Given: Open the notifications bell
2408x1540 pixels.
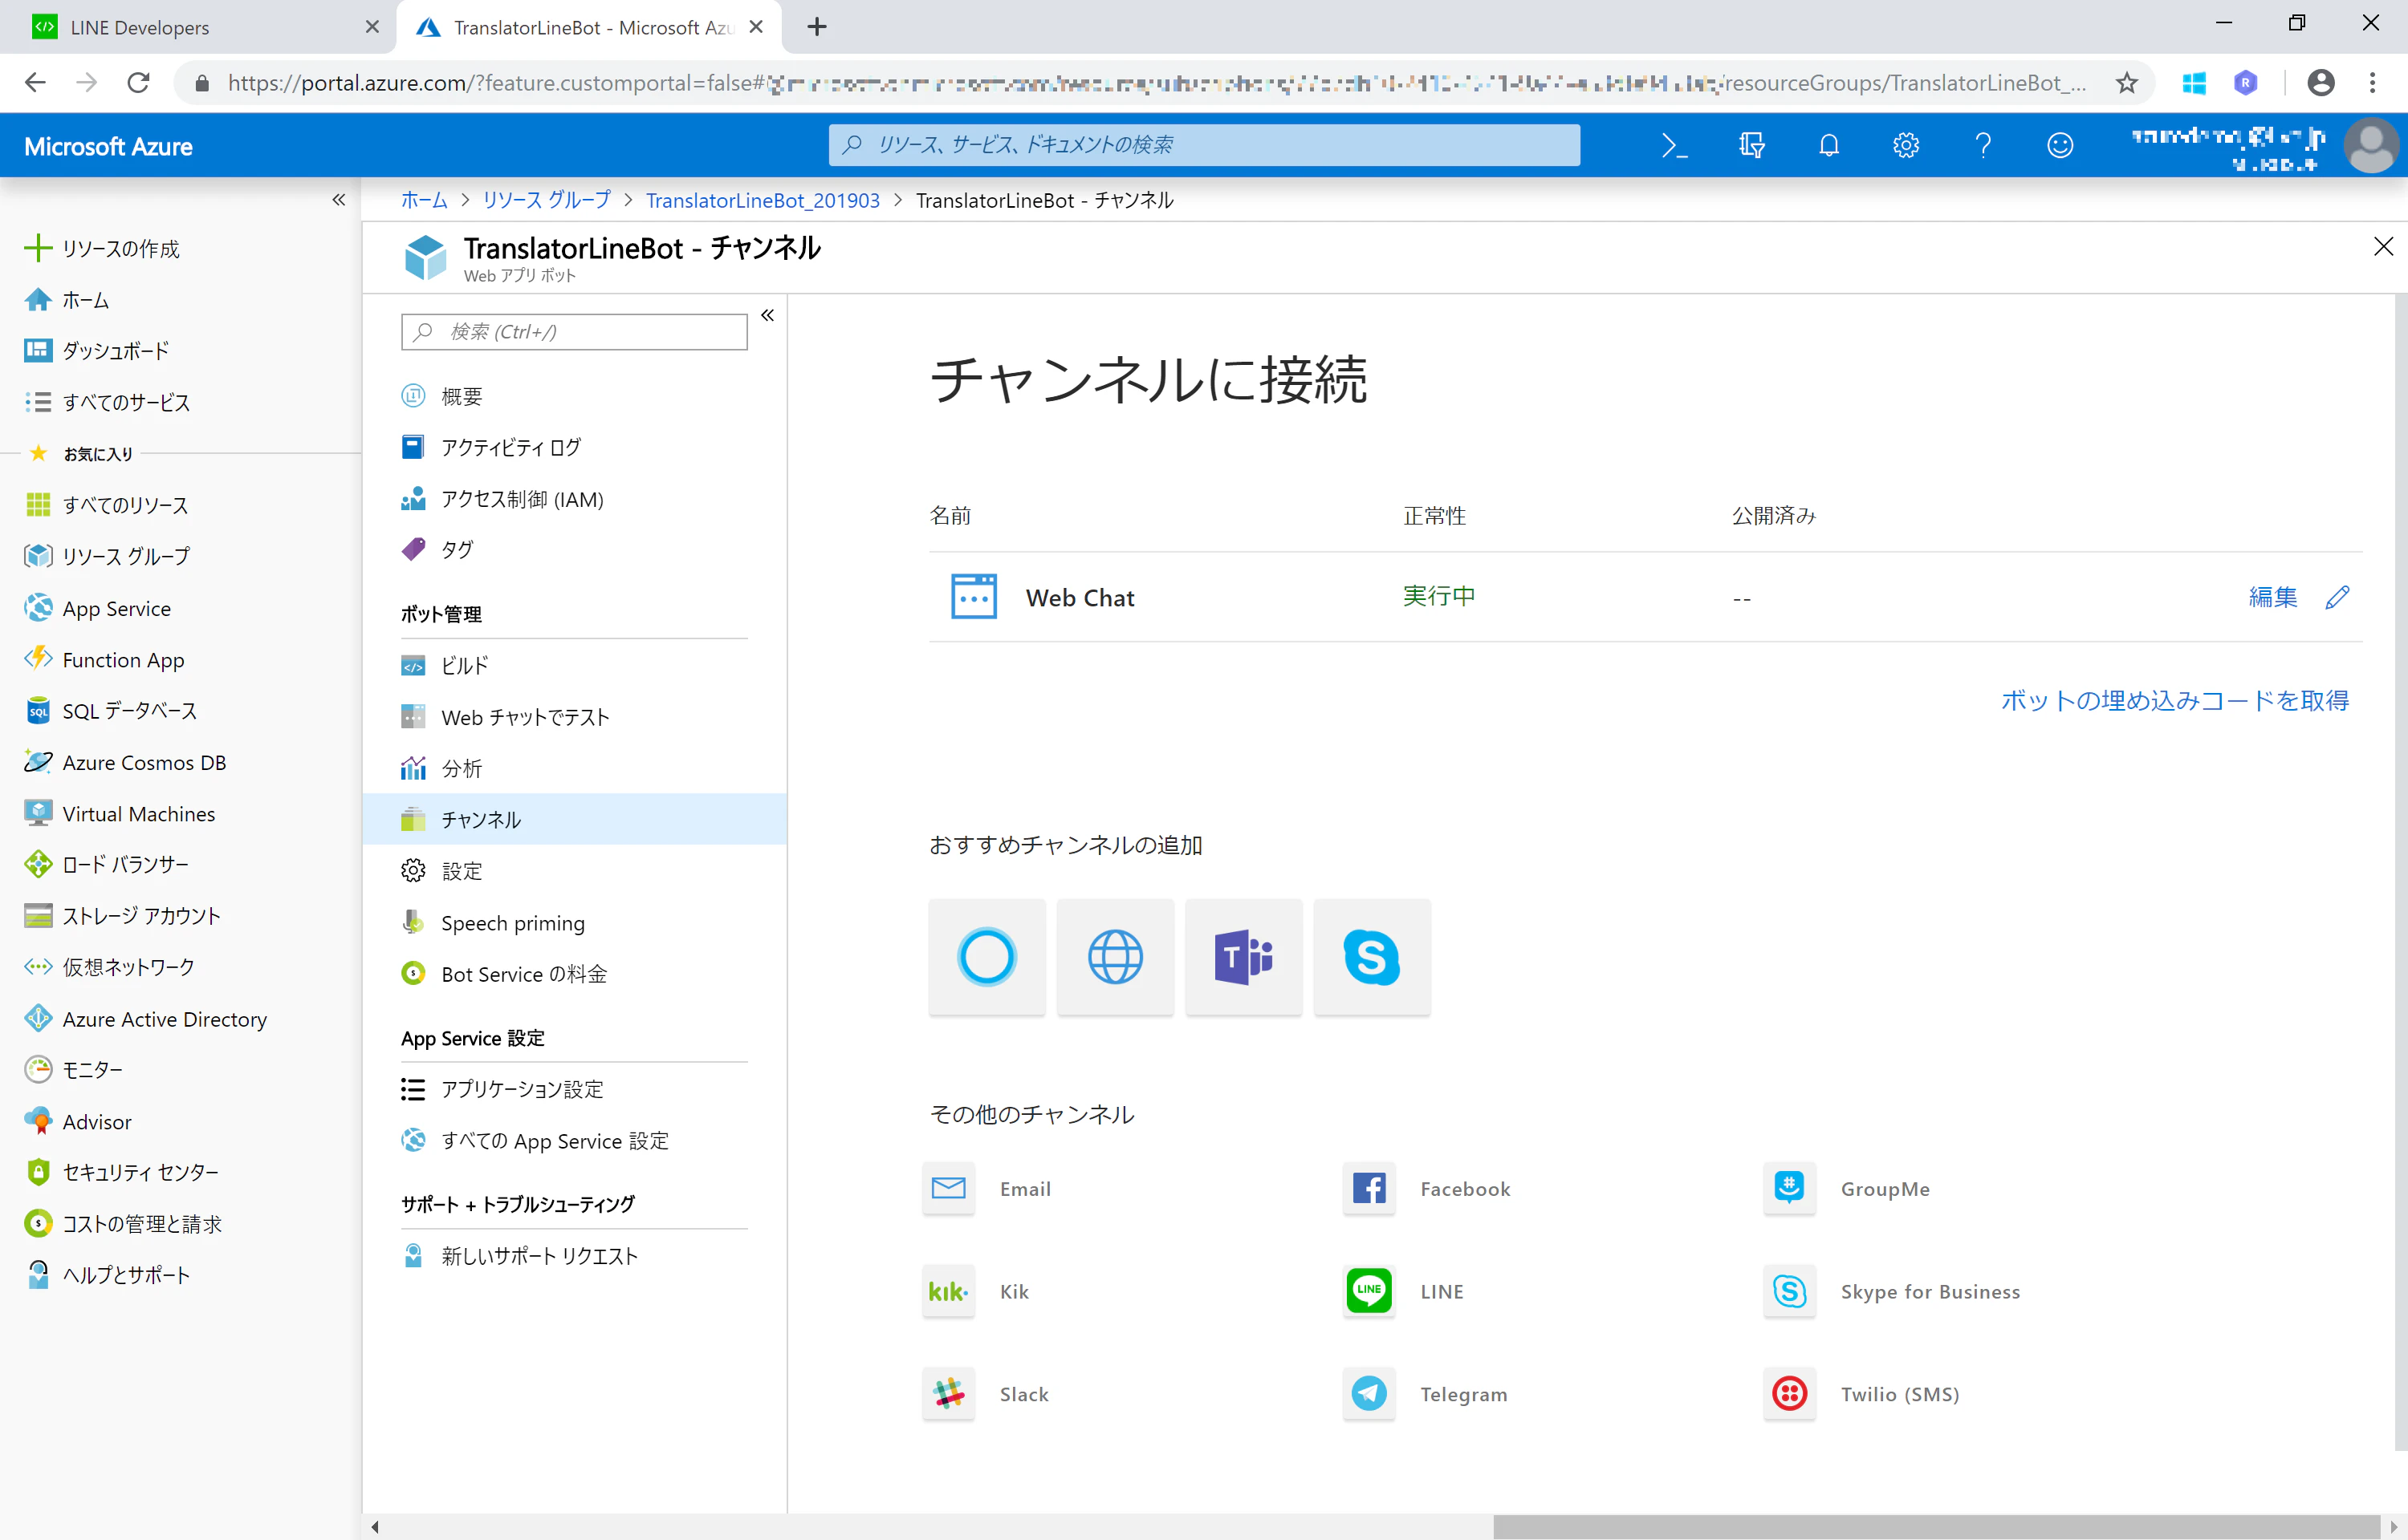Looking at the screenshot, I should tap(1828, 145).
